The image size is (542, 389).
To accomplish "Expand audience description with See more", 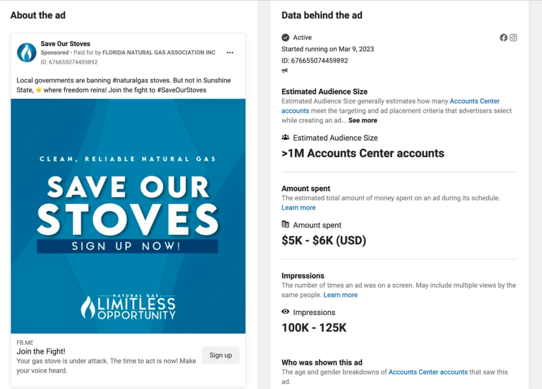I will [363, 120].
